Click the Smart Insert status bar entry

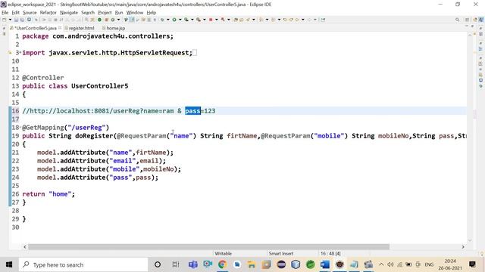click(281, 254)
